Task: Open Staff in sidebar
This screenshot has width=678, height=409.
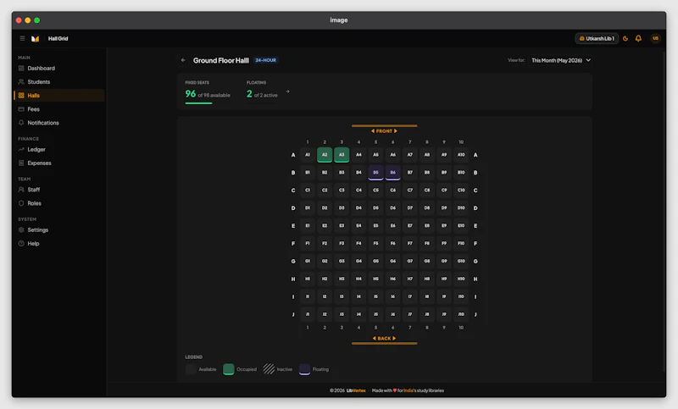Action: tap(59, 190)
